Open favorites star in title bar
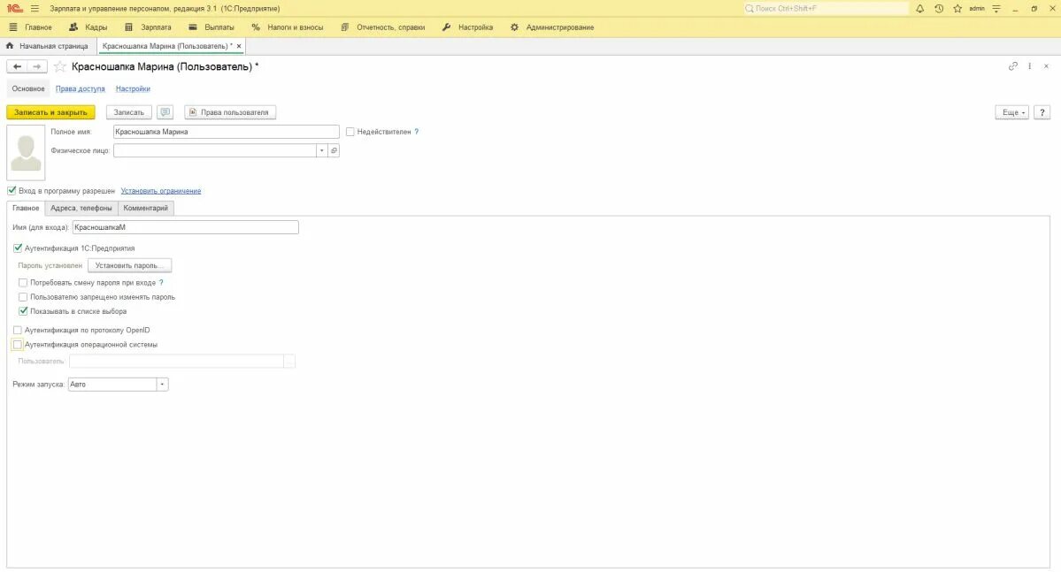This screenshot has width=1061, height=572. pos(957,9)
